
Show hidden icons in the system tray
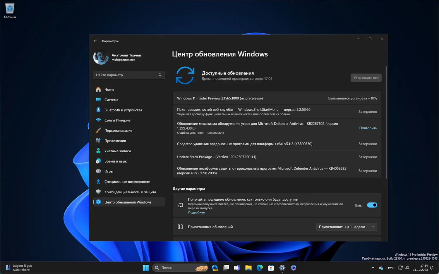click(373, 268)
